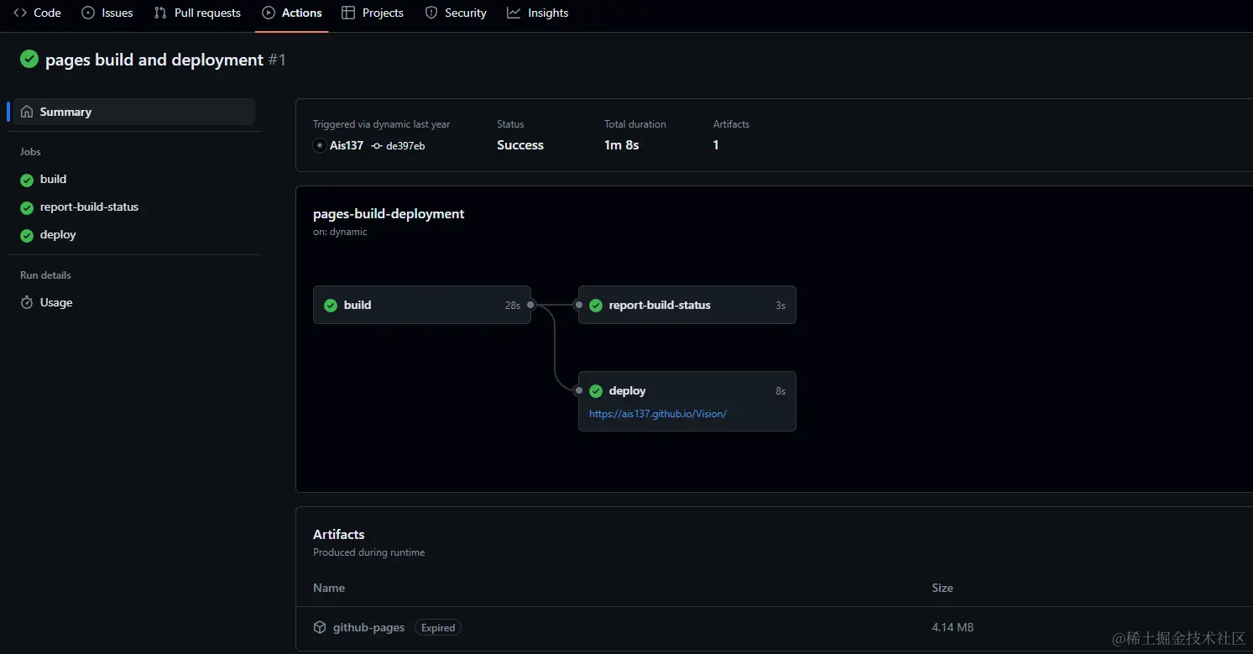The width and height of the screenshot is (1253, 654).
Task: Open the Code tab
Action: 37,13
